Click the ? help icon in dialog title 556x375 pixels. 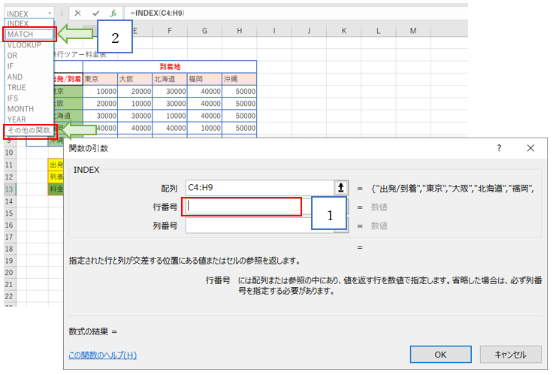click(499, 149)
